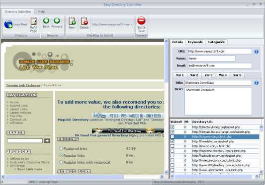
Task: Click the Map100 Directory link
Action: (73, 120)
